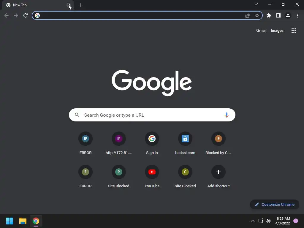This screenshot has height=228, width=304.
Task: Open the Extensions puzzle icon
Action: tap(269, 15)
